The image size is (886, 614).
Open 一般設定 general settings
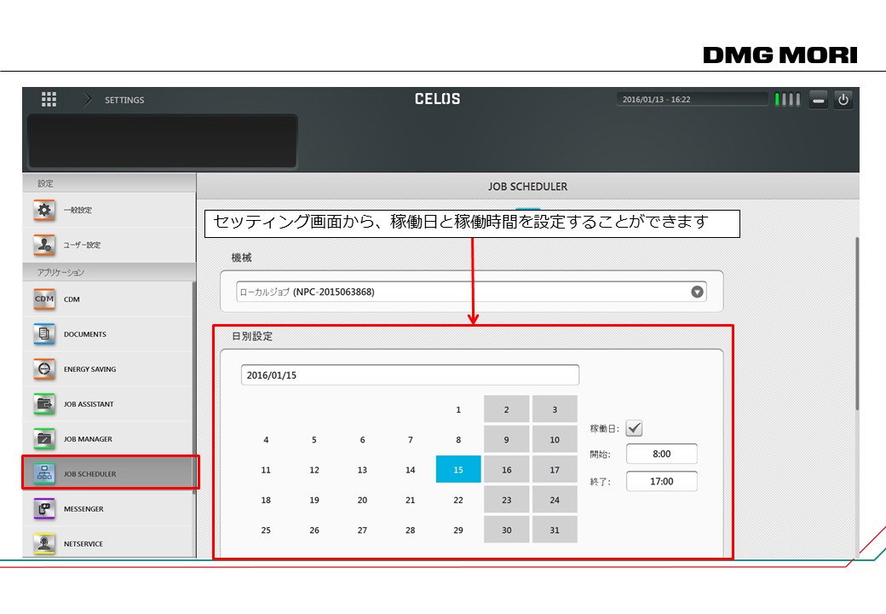77,210
